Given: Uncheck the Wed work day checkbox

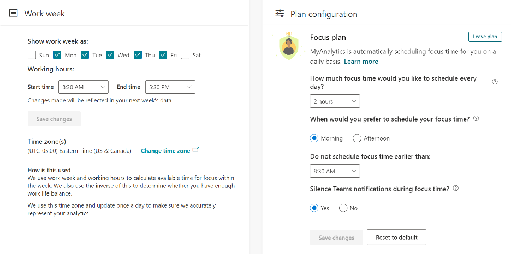Looking at the screenshot, I should (x=110, y=55).
